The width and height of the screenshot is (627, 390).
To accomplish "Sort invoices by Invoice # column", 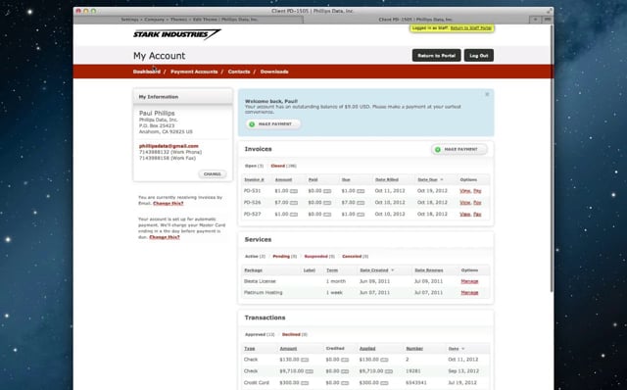I will pos(254,180).
